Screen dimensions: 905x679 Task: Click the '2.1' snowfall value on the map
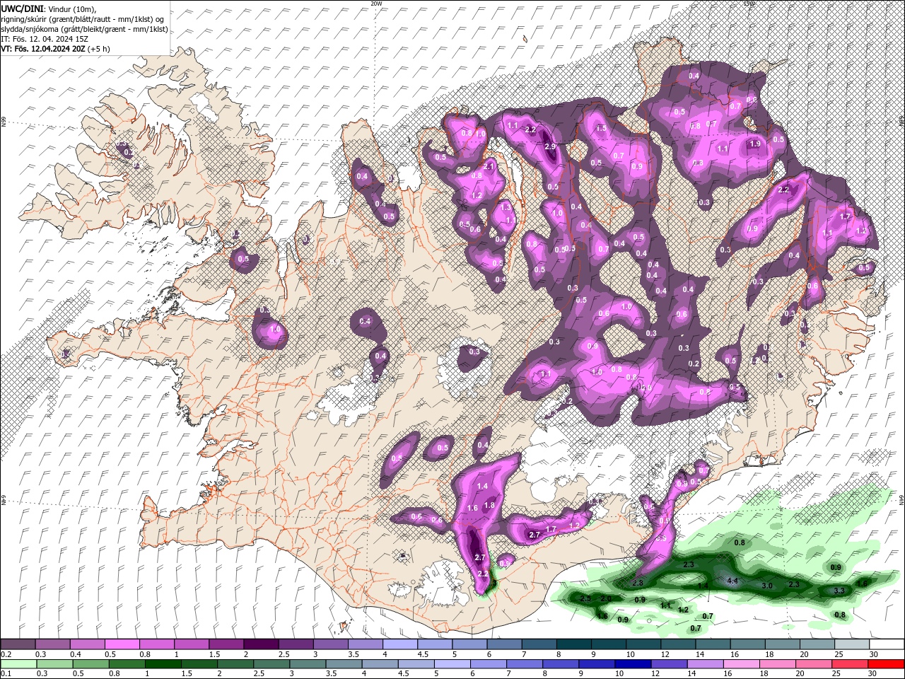click(489, 166)
